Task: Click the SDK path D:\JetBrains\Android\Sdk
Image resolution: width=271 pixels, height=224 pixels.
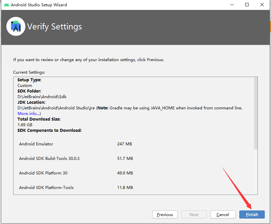Action: [42, 97]
